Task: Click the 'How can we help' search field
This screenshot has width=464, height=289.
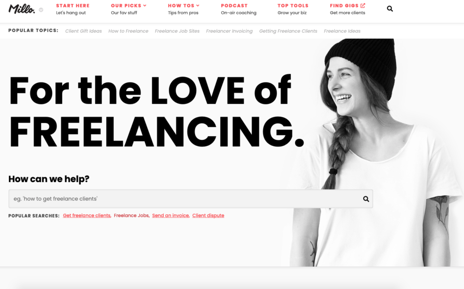Action: (x=191, y=199)
